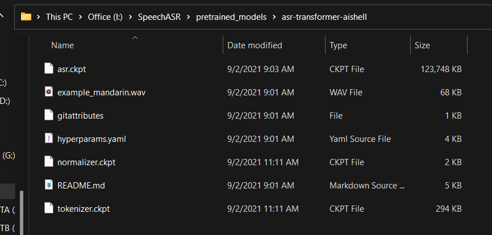
Task: Sort by the Type column header
Action: click(338, 45)
